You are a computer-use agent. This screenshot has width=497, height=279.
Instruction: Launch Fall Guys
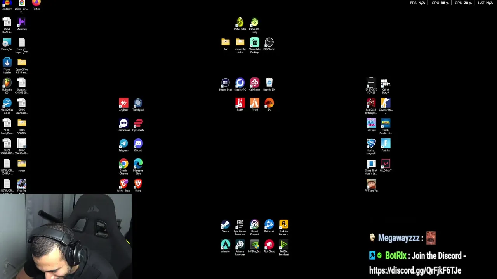tap(371, 125)
